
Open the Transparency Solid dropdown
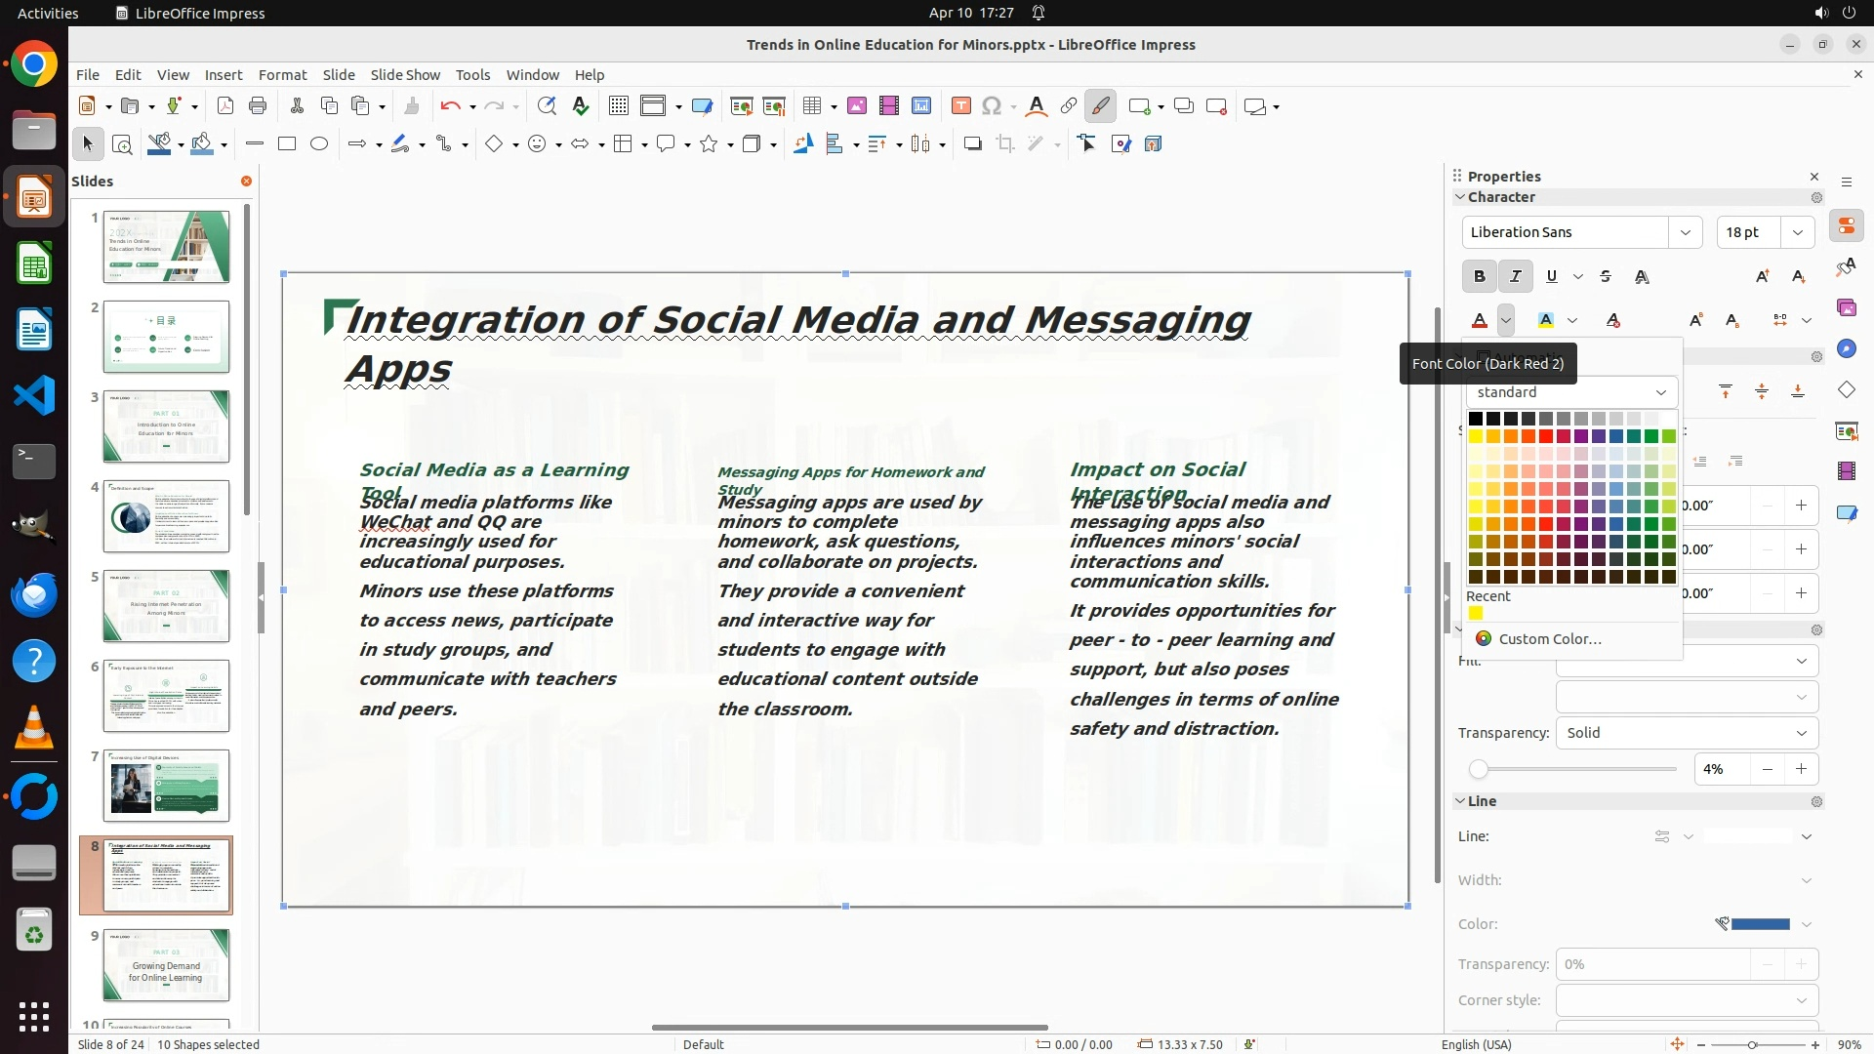click(x=1801, y=733)
